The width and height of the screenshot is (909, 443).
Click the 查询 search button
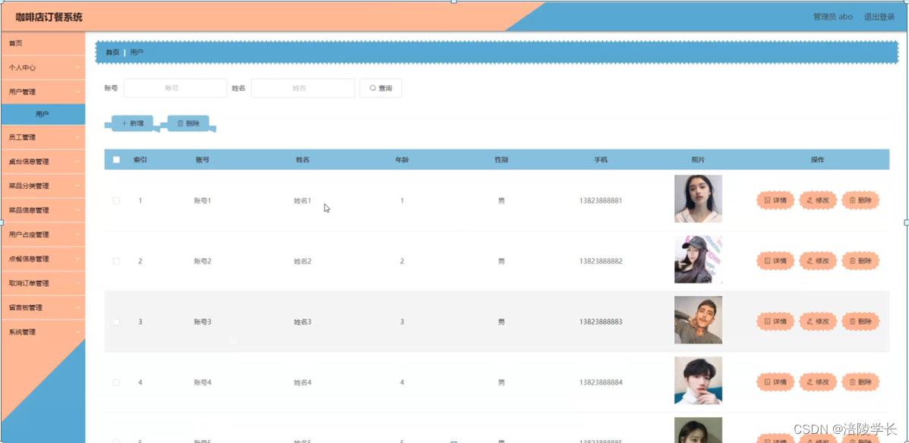[x=380, y=88]
